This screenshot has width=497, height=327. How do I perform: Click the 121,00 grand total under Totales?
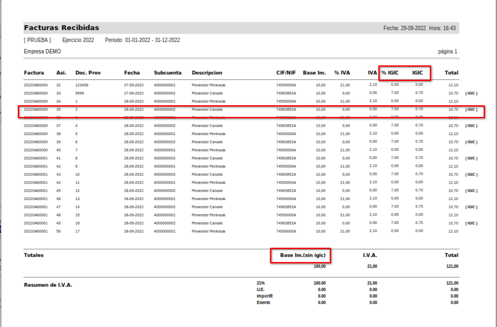[452, 266]
